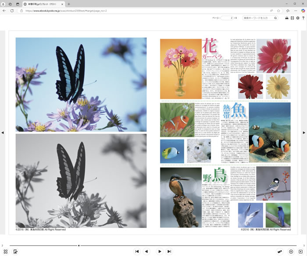The image size is (307, 256).
Task: Flip page with right edge arrow
Action: [x=304, y=133]
